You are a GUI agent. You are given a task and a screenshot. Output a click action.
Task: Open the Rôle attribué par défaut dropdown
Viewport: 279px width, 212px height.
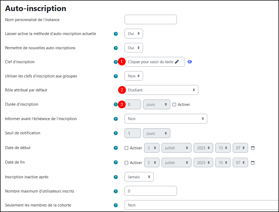161,90
